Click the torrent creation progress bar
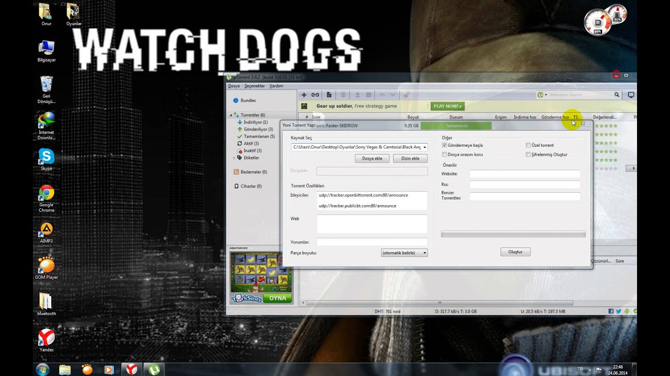The width and height of the screenshot is (670, 376). [513, 234]
